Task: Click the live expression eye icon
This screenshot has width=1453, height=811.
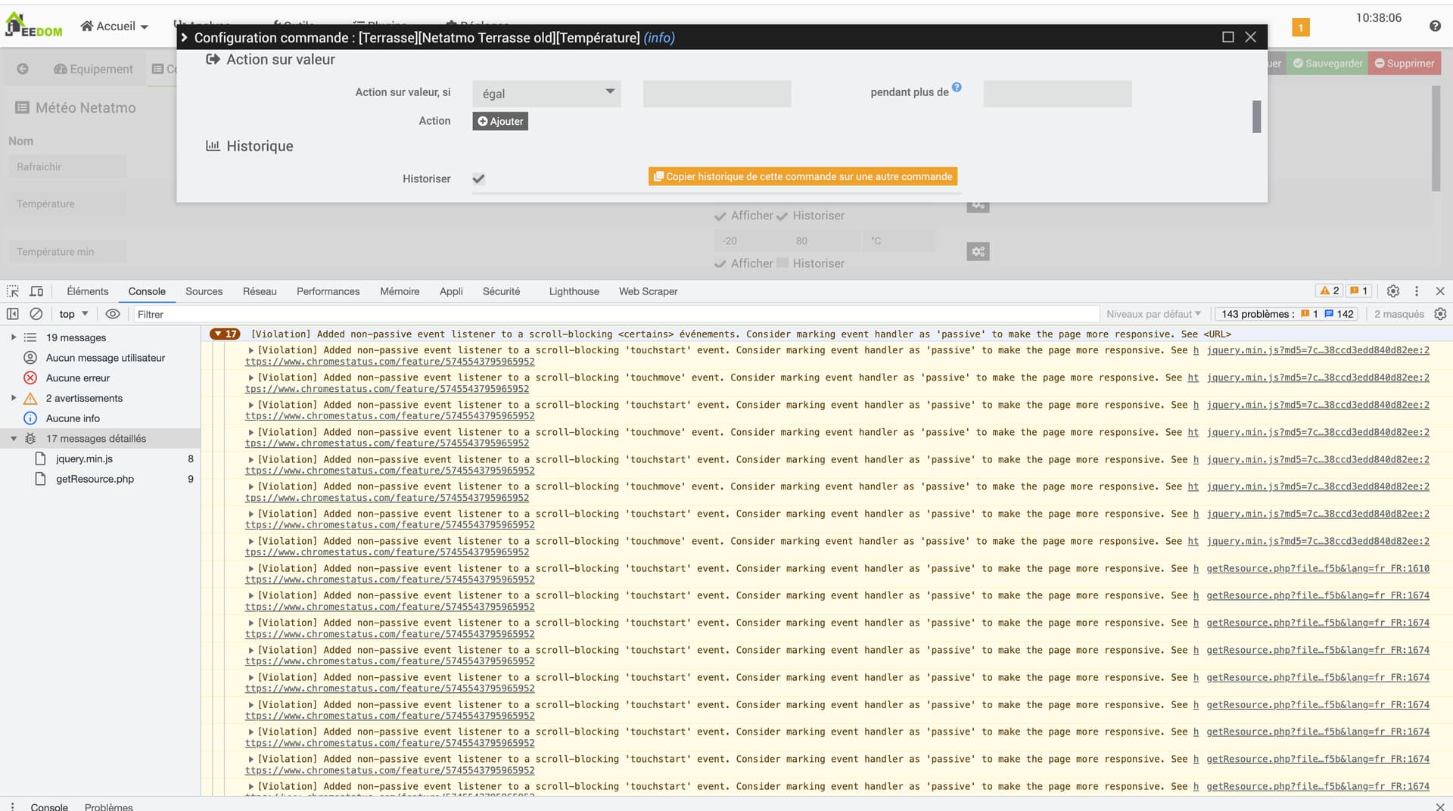Action: coord(113,314)
